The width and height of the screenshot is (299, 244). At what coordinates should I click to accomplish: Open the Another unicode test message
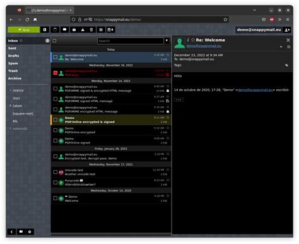(x=111, y=172)
